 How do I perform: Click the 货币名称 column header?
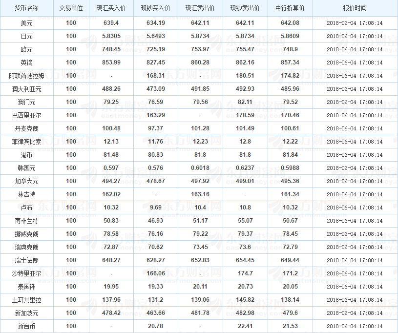coord(27,8)
